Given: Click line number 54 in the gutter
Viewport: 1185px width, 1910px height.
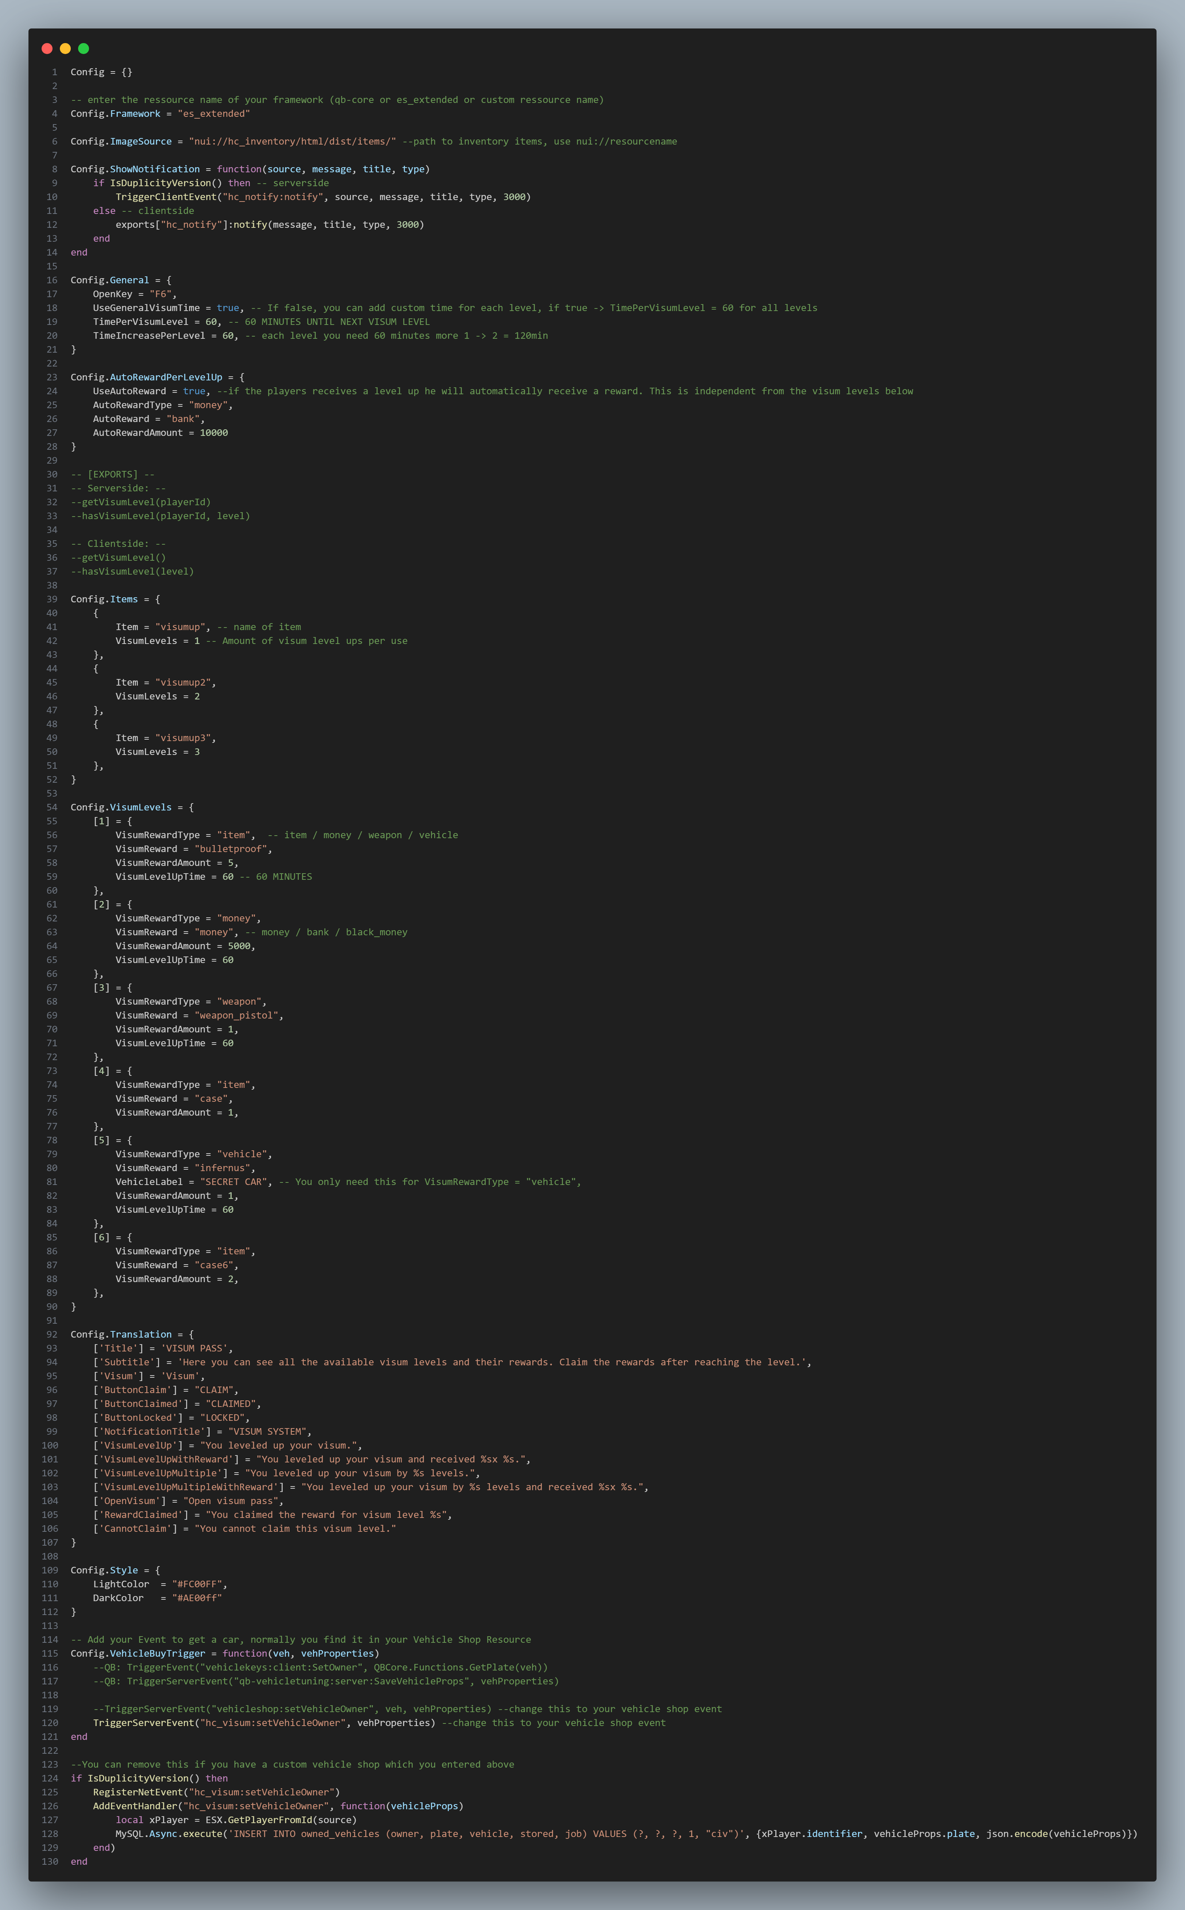Looking at the screenshot, I should coord(52,808).
